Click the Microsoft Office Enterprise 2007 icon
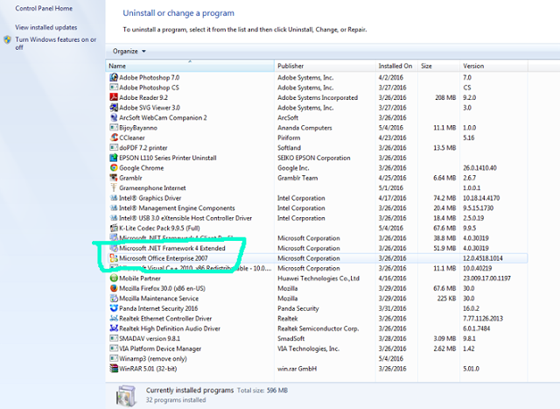Viewport: 560px width, 409px height. point(114,258)
